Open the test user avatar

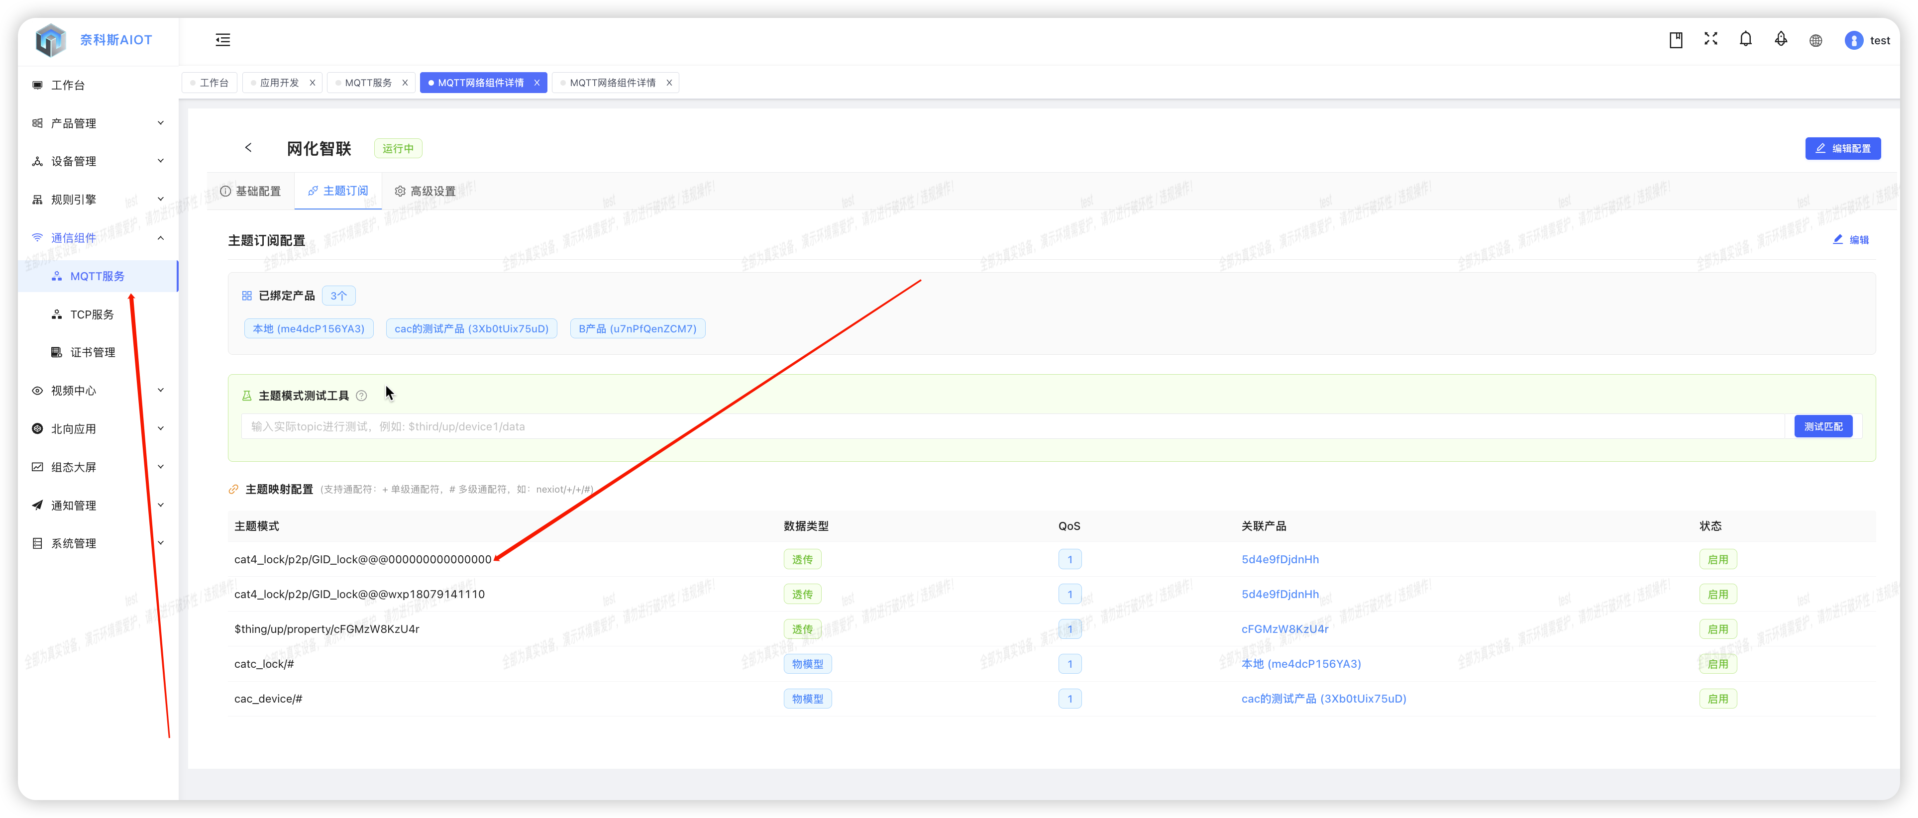(x=1854, y=41)
